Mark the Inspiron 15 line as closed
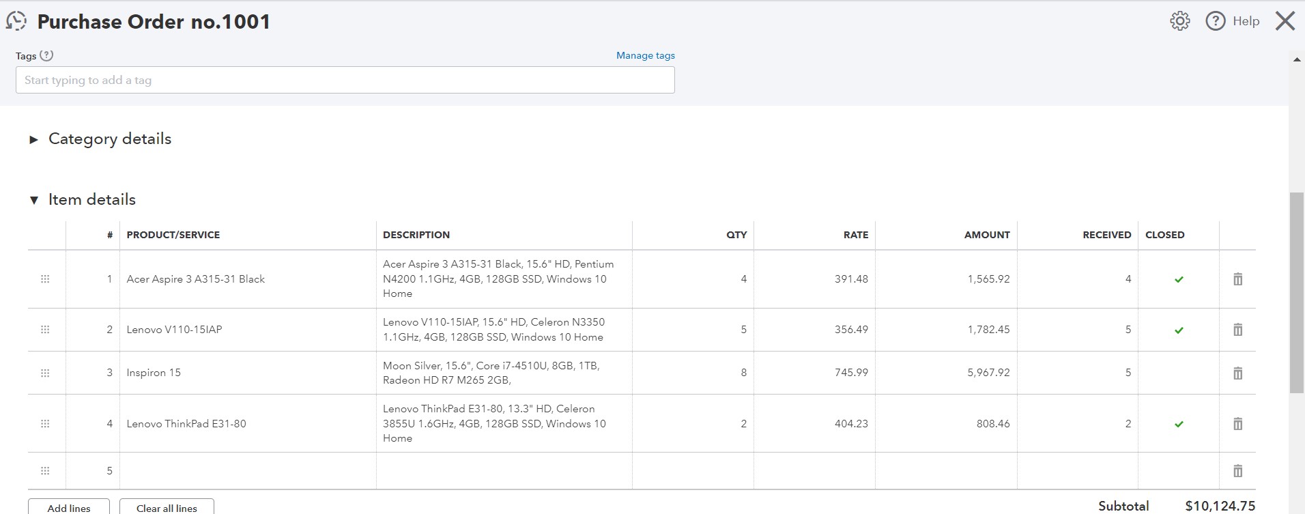 click(x=1179, y=373)
